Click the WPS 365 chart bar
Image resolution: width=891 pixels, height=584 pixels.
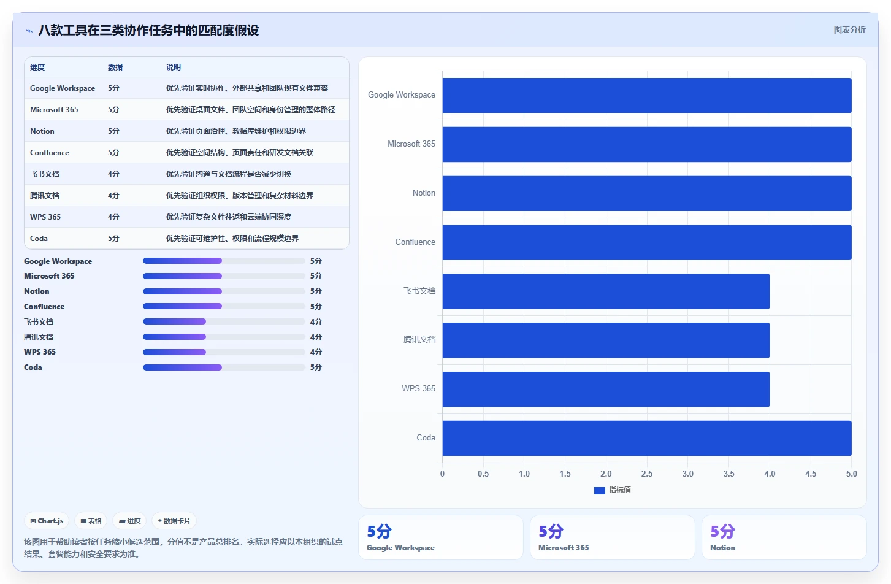606,389
